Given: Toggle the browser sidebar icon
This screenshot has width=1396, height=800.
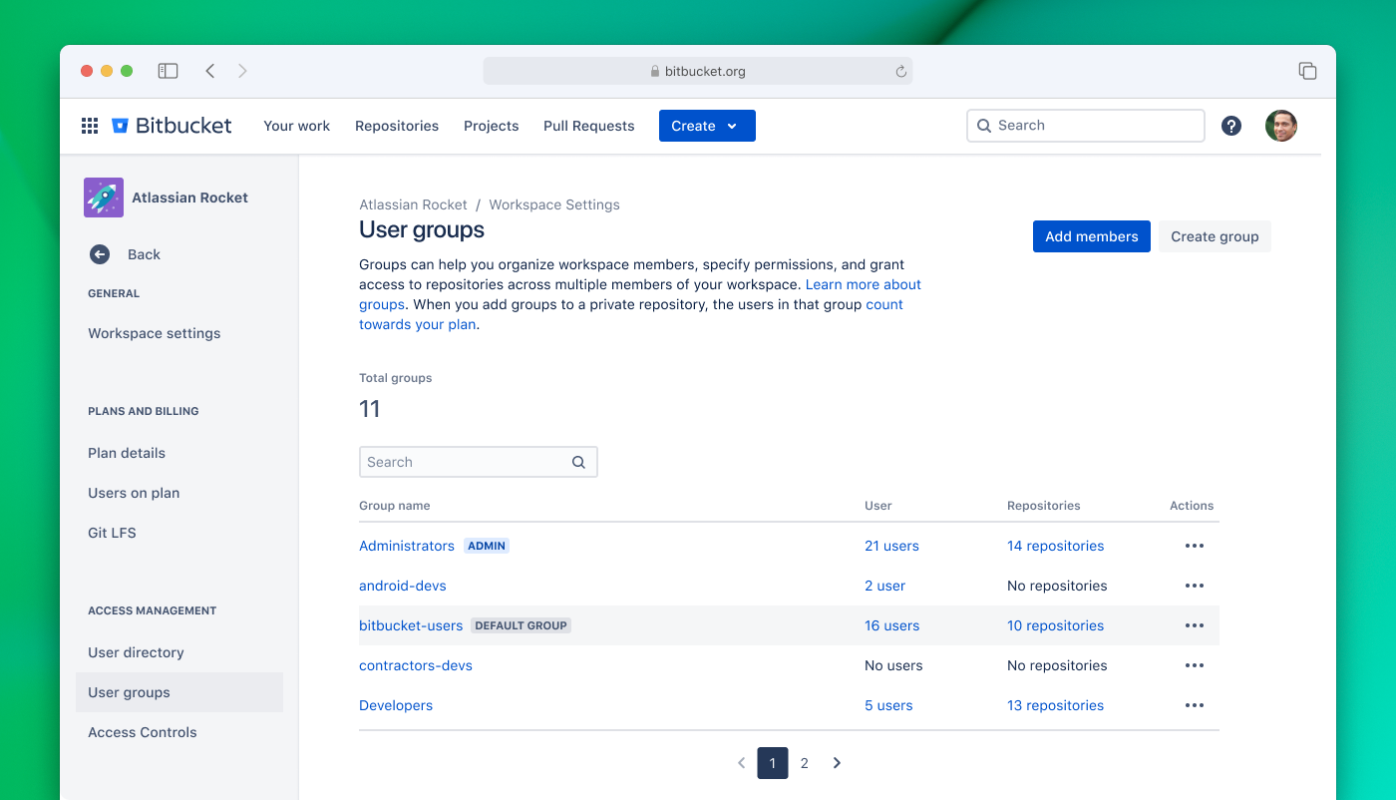Looking at the screenshot, I should click(169, 71).
